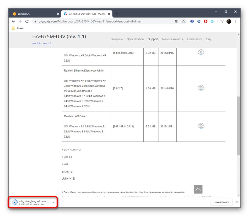This screenshot has width=249, height=216.
Task: Click the 2013/10/21 date cell
Action: (x=167, y=126)
